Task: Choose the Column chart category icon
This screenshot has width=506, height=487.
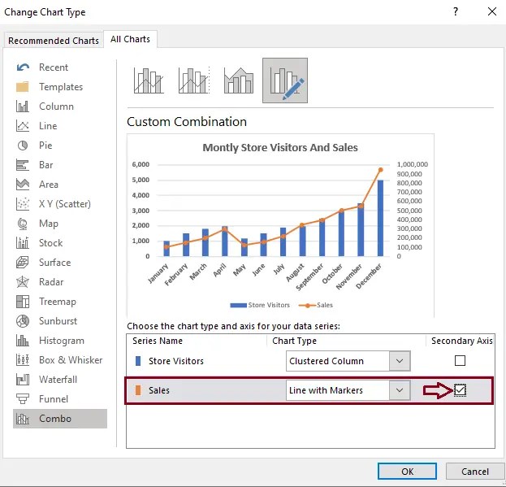Action: tap(23, 107)
